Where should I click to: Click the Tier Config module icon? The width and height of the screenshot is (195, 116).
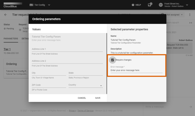[x=31, y=5]
